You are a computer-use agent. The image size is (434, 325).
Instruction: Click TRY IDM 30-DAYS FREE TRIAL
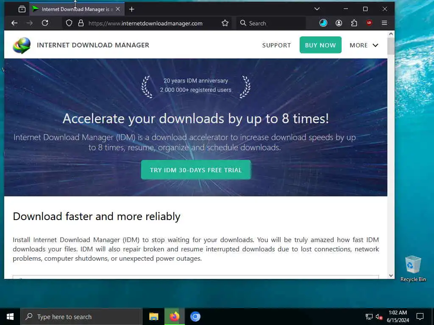click(196, 170)
